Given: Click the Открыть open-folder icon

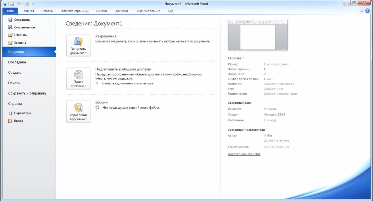Looking at the screenshot, I should pos(10,35).
